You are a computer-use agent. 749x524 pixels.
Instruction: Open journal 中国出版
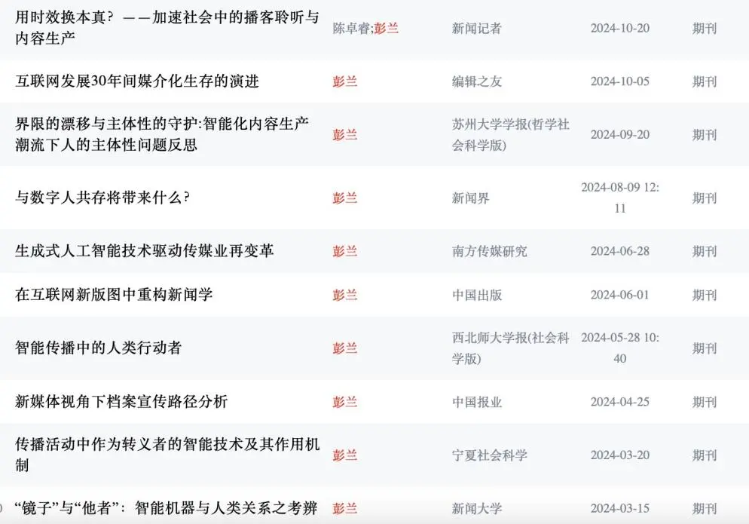[477, 295]
